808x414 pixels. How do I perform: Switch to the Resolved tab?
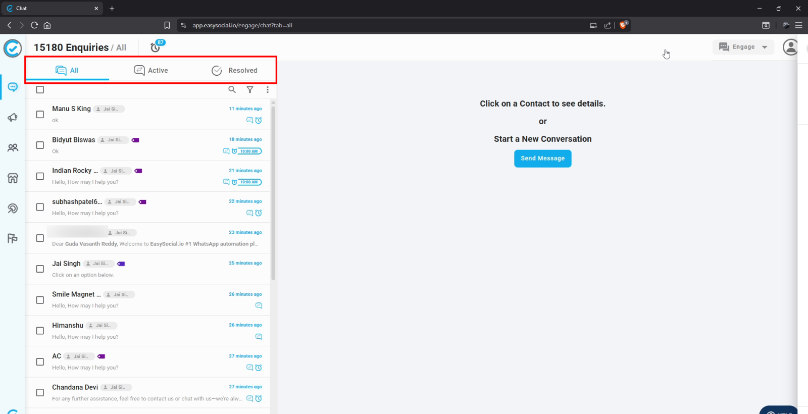234,71
